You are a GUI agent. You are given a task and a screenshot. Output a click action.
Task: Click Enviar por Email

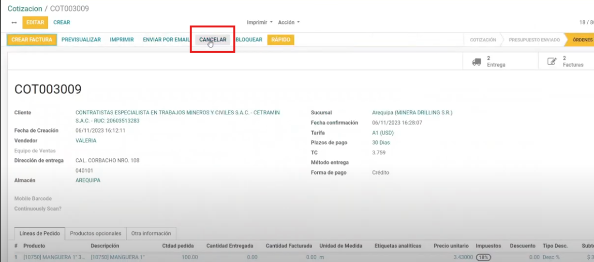pyautogui.click(x=166, y=40)
